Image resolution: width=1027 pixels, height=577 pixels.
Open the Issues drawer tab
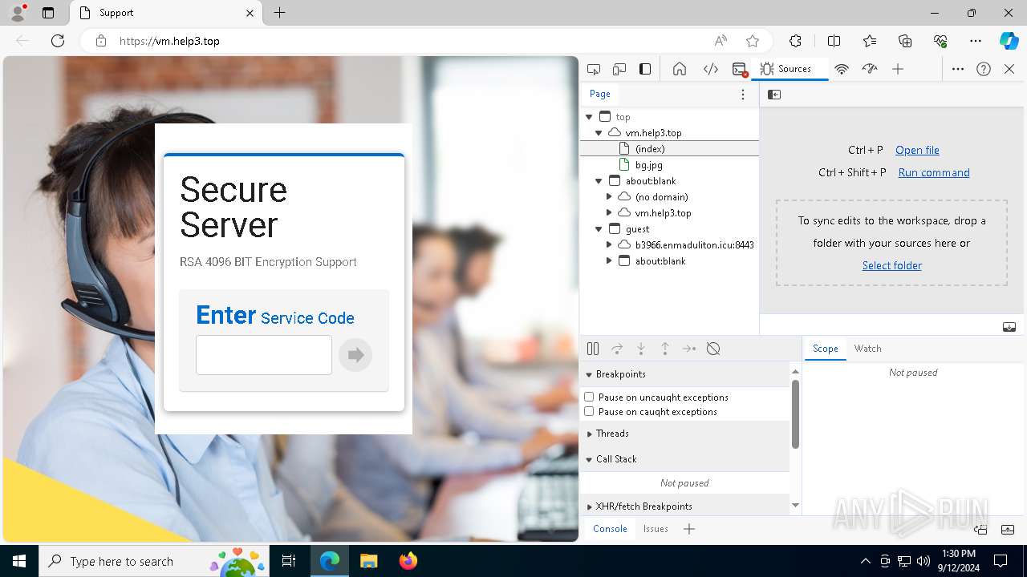pyautogui.click(x=656, y=529)
